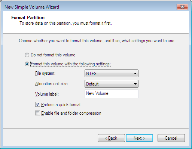Cancel the volume wizard
Viewport: 192px width, 149px height.
tap(171, 138)
